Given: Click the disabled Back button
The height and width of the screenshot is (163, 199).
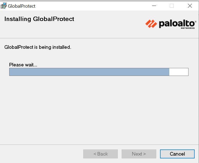Looking at the screenshot, I should 100,154.
